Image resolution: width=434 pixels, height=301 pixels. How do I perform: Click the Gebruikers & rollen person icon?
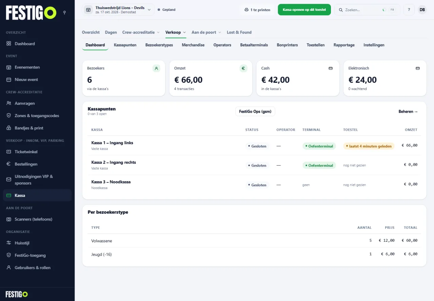click(9, 267)
